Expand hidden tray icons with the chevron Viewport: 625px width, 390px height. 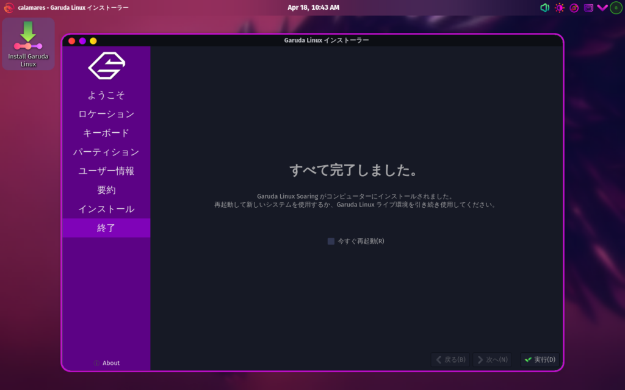pyautogui.click(x=602, y=8)
